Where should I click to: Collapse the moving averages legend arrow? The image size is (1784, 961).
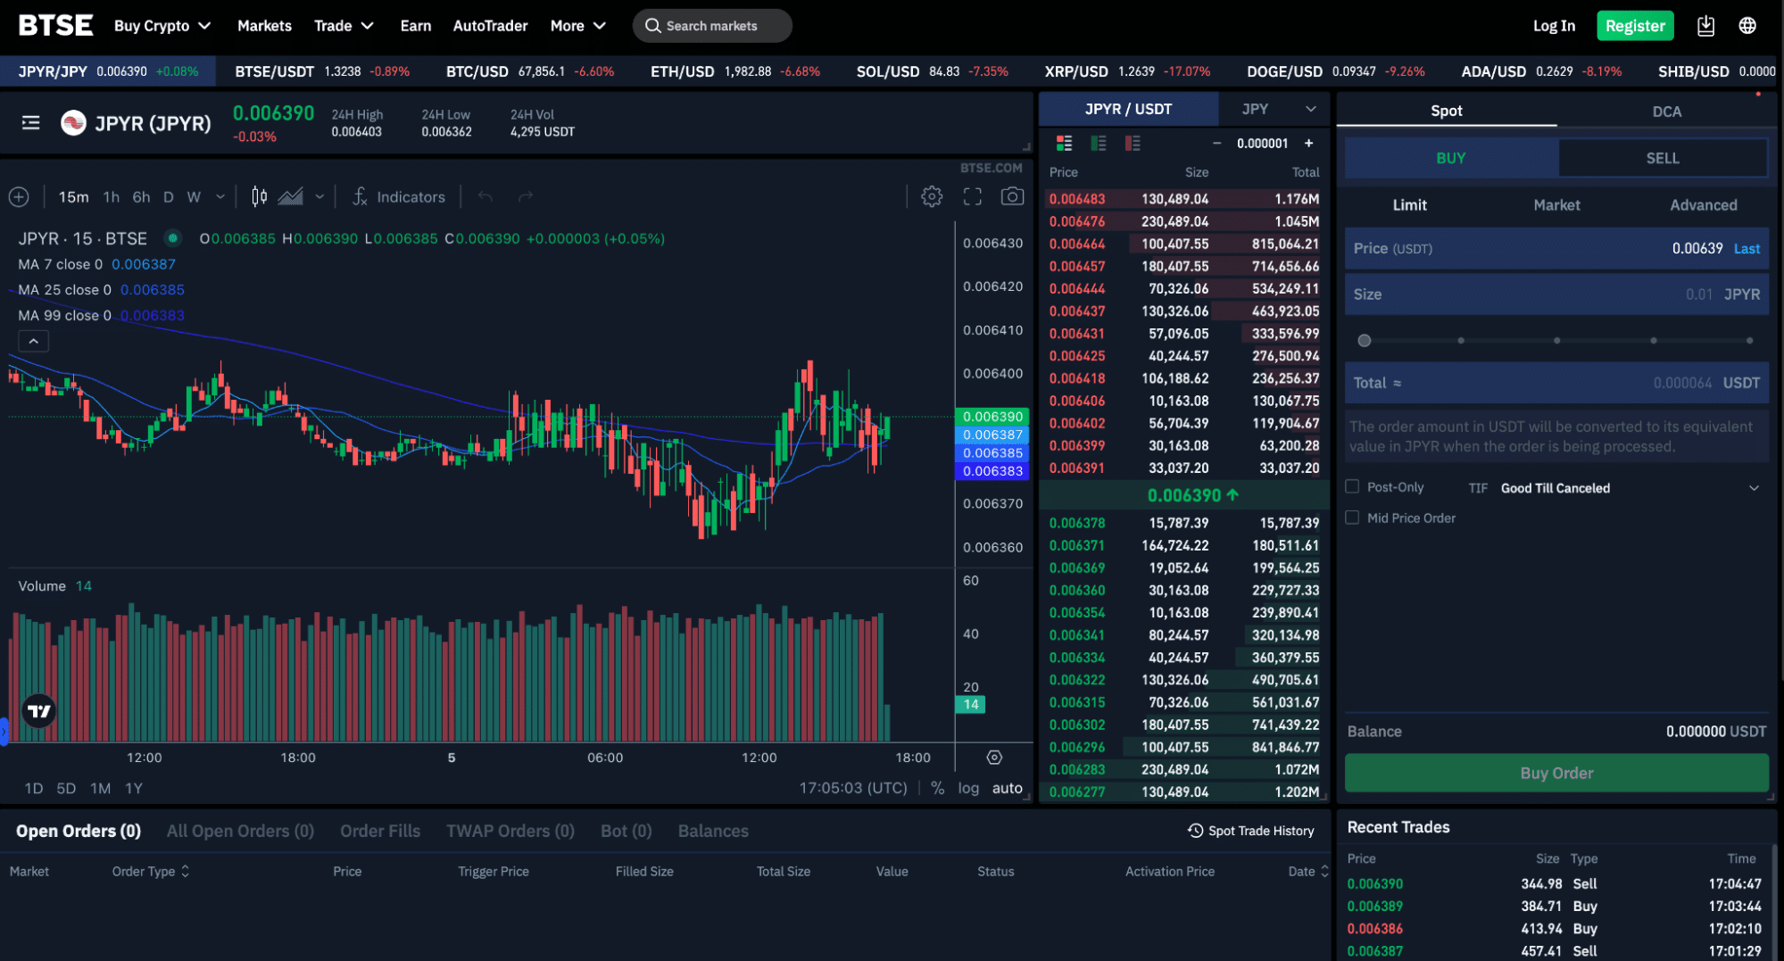click(33, 340)
